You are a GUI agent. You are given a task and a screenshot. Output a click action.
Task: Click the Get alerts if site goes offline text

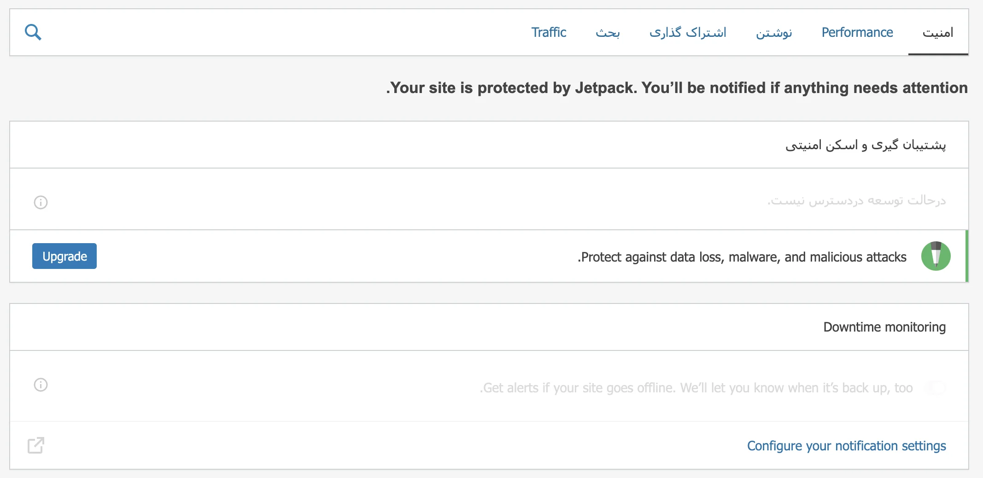pos(696,388)
